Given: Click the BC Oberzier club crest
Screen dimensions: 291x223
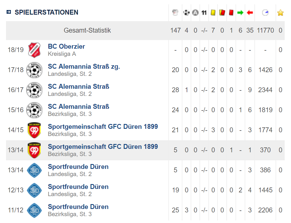Looking at the screenshot, I should tap(34, 50).
